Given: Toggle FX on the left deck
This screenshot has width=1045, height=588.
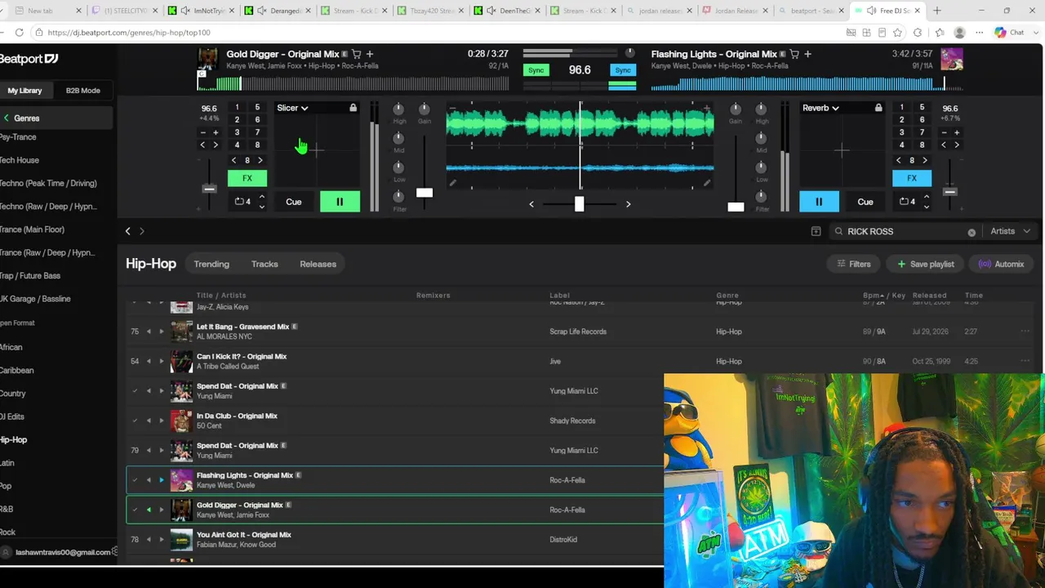Looking at the screenshot, I should [x=247, y=178].
